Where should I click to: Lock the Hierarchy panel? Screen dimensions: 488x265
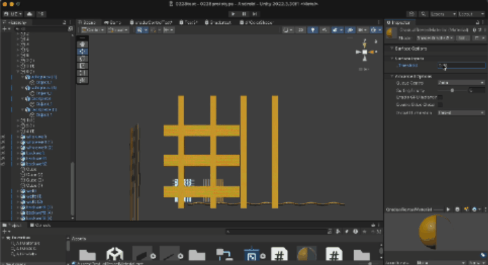64,22
